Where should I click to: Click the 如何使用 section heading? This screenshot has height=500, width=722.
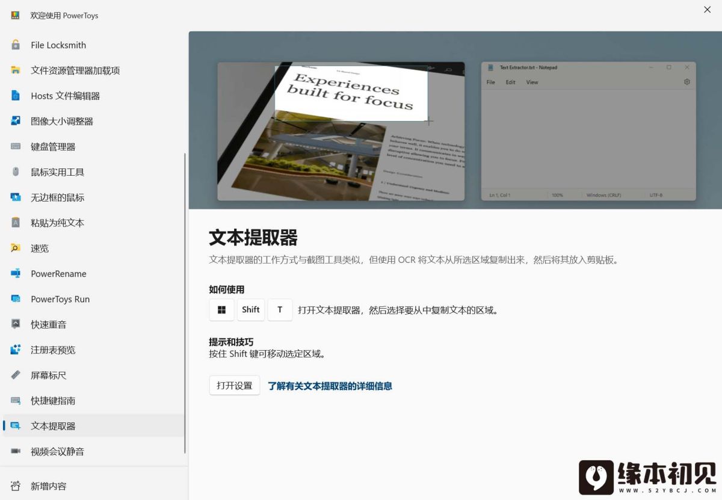coord(227,289)
